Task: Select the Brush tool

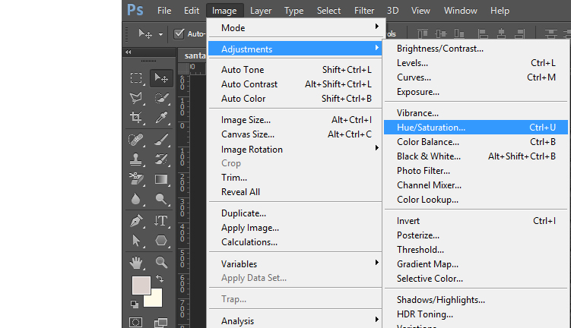Action: [x=161, y=139]
